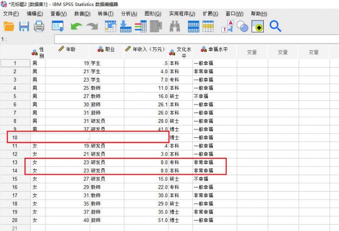
Task: Show all variables plus icon
Action: point(258,26)
